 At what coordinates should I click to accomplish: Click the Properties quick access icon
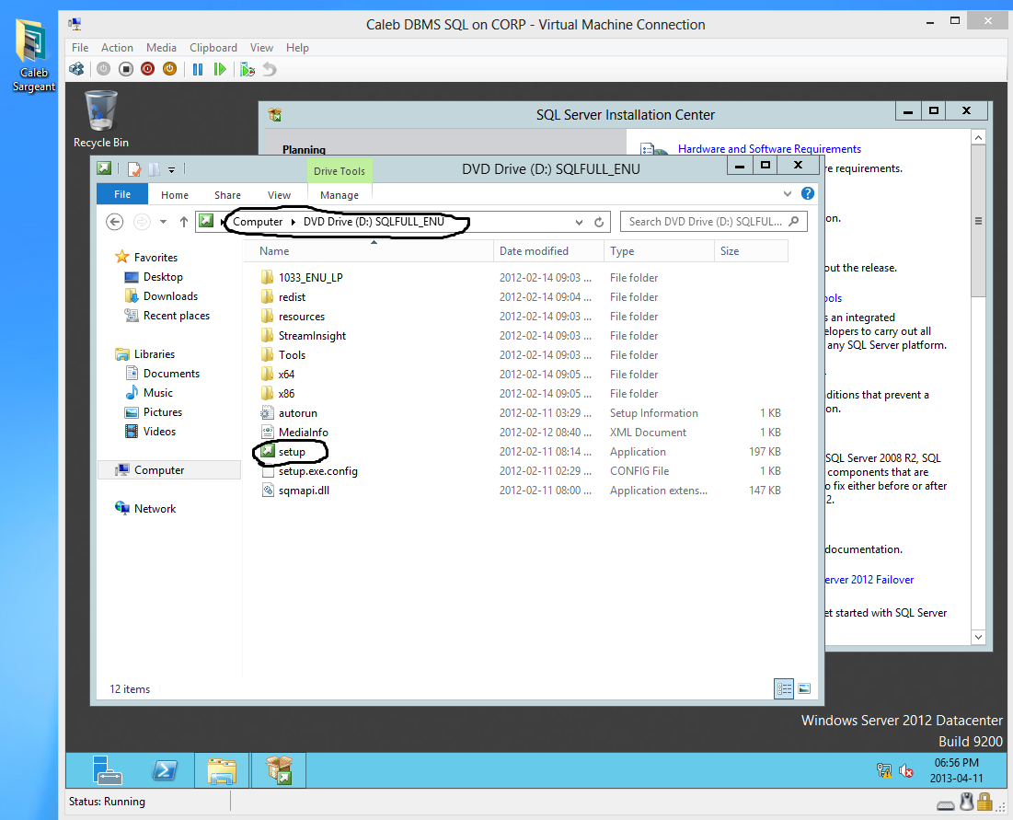(134, 169)
